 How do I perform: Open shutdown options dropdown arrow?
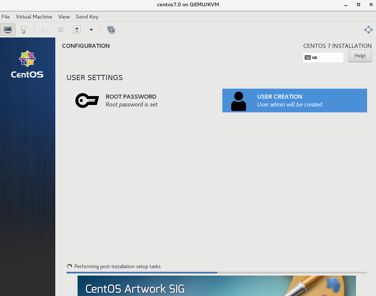coord(91,30)
